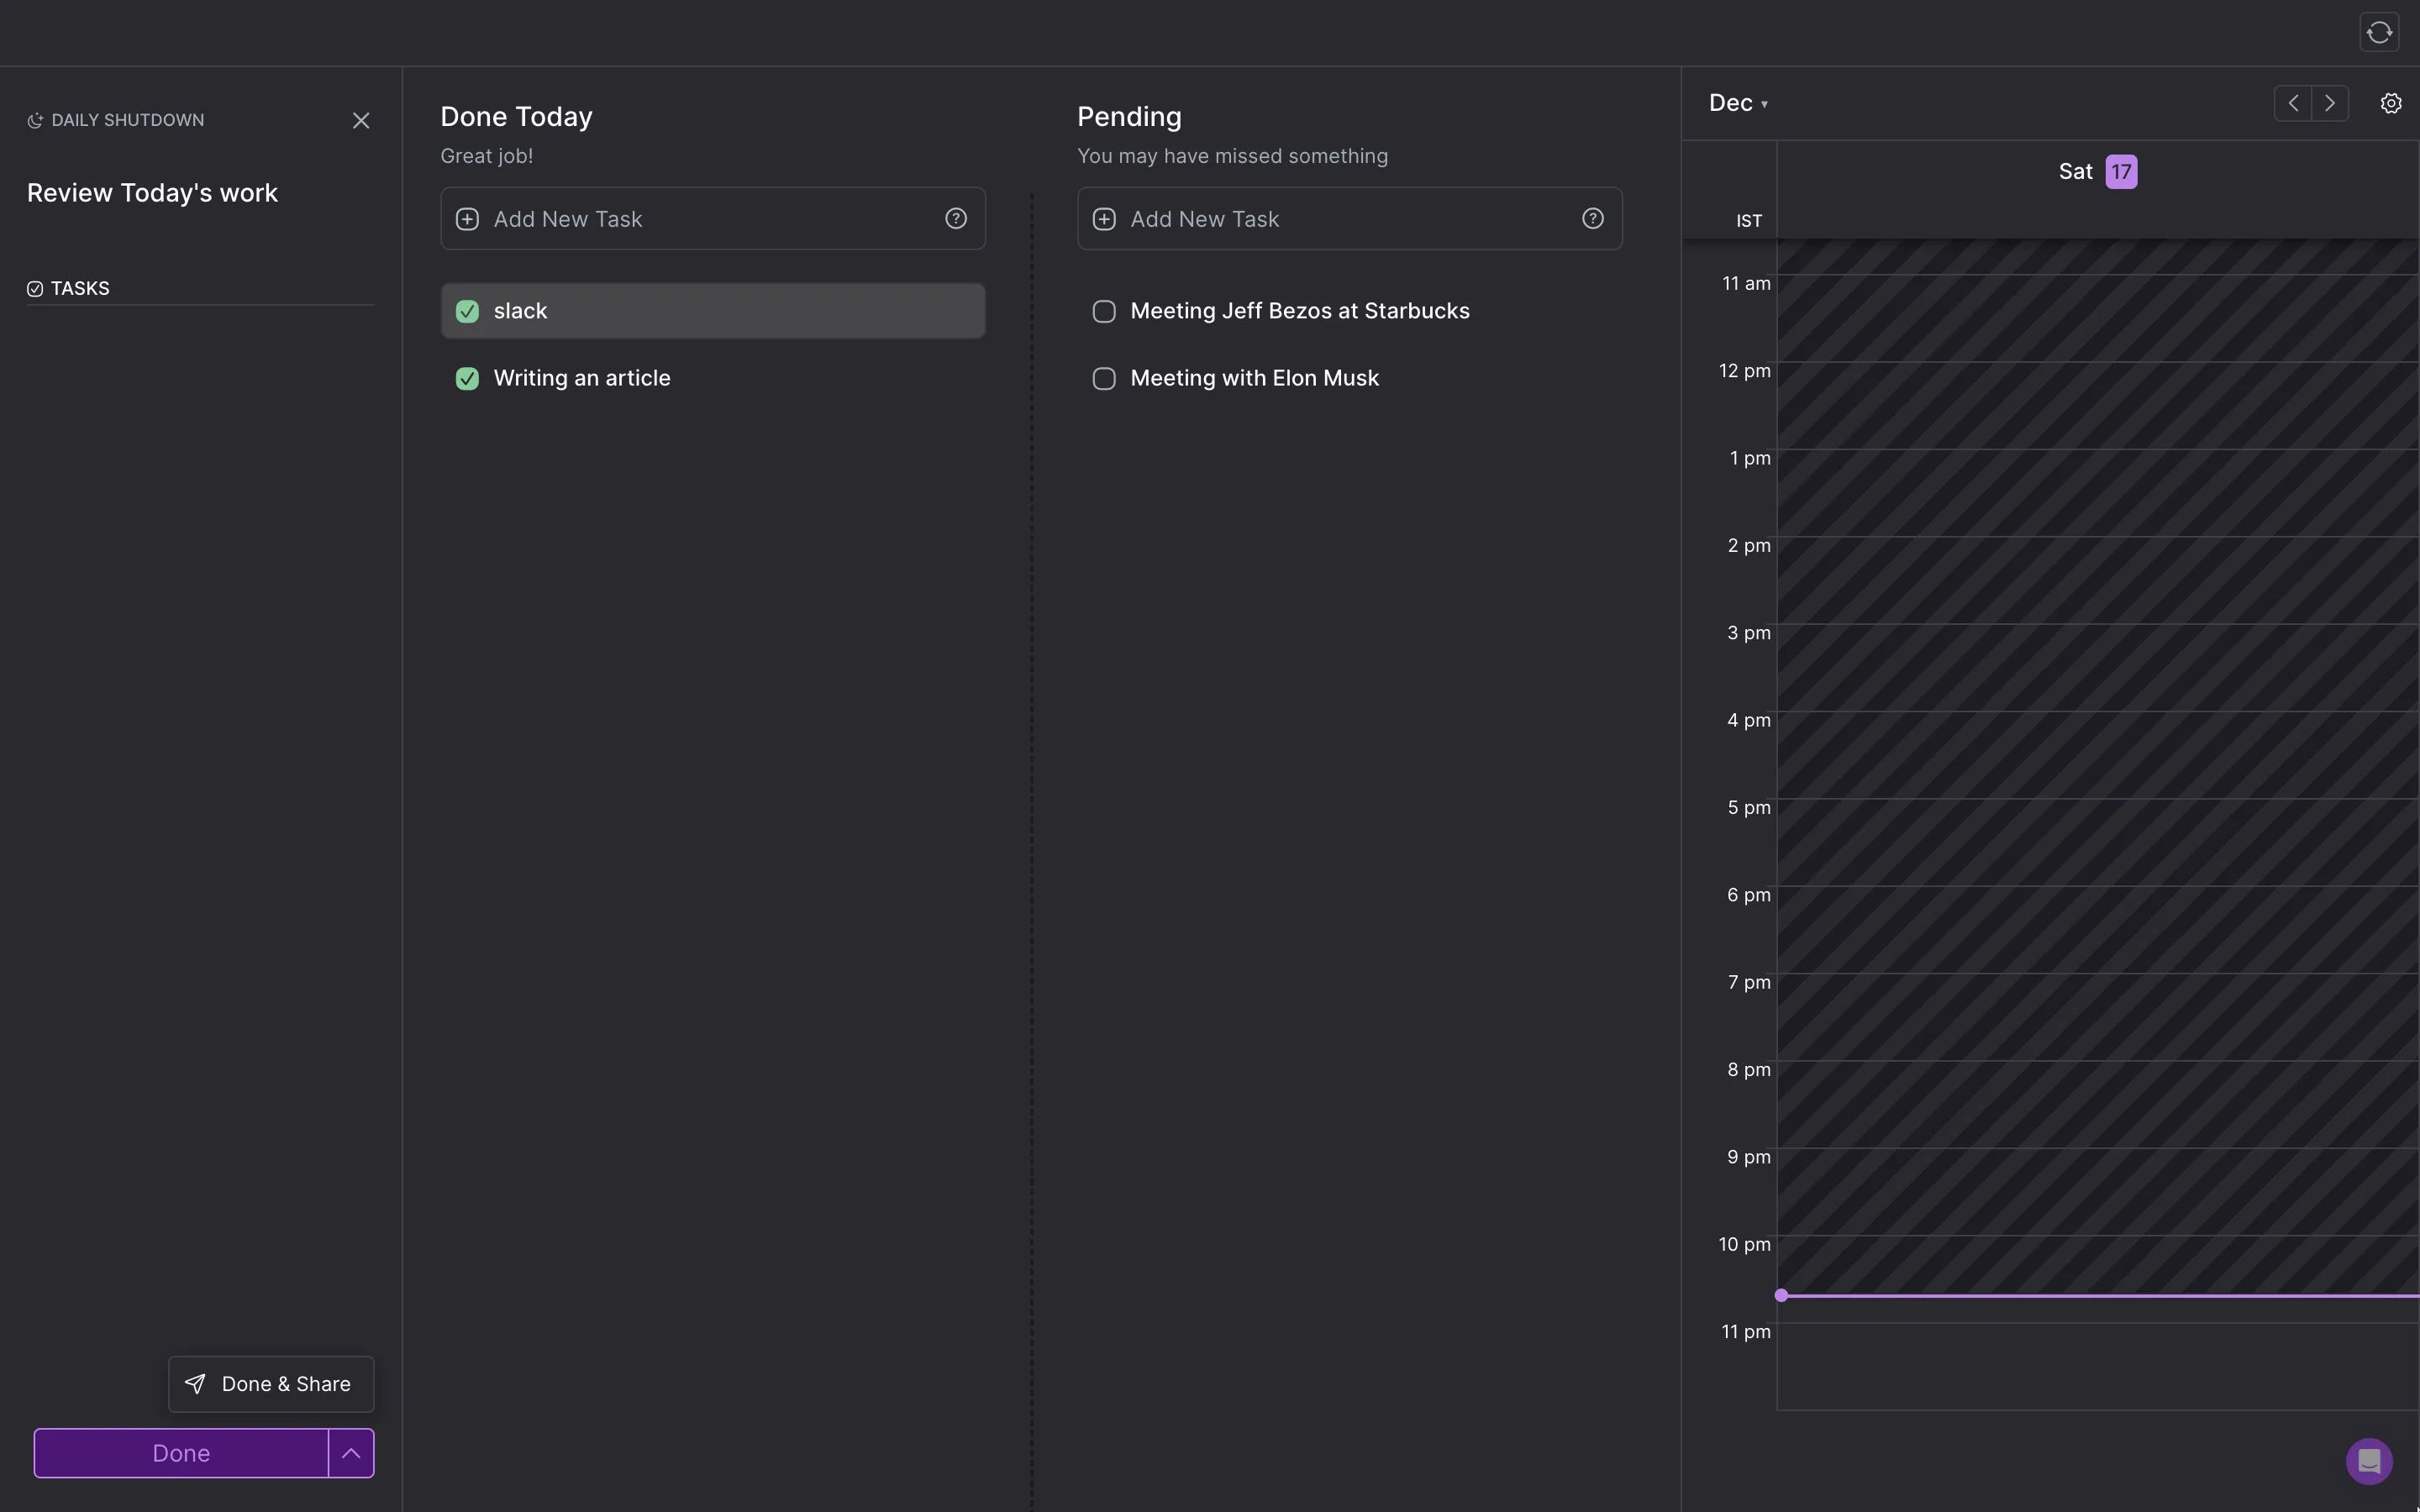Uncheck Writing an article task

(x=467, y=378)
